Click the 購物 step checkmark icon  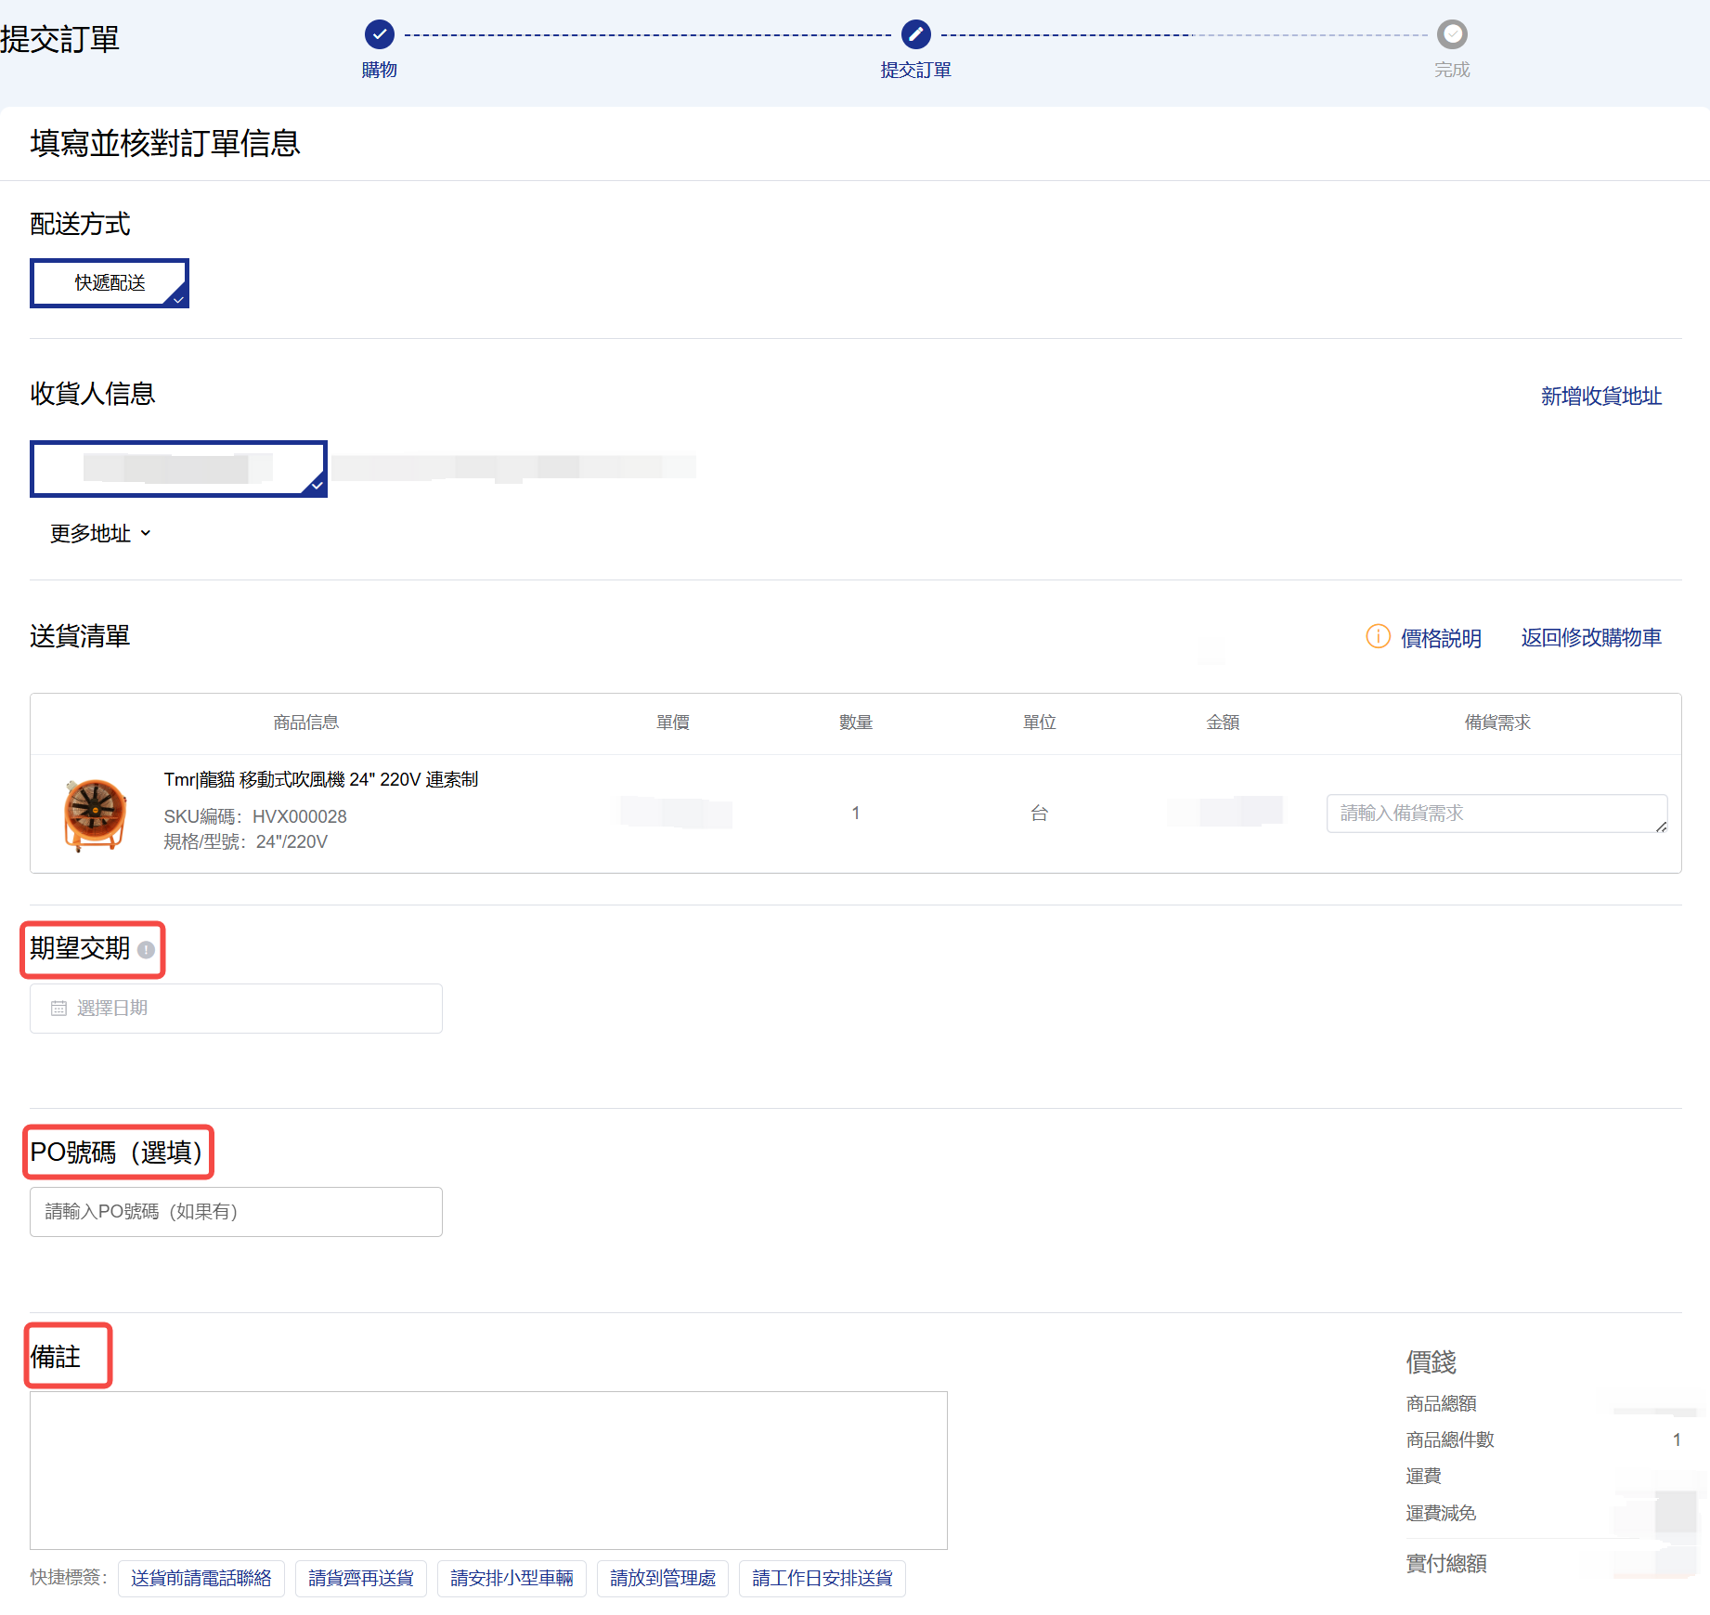(379, 34)
